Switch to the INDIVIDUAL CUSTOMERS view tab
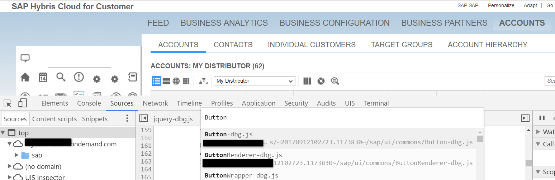 312,45
